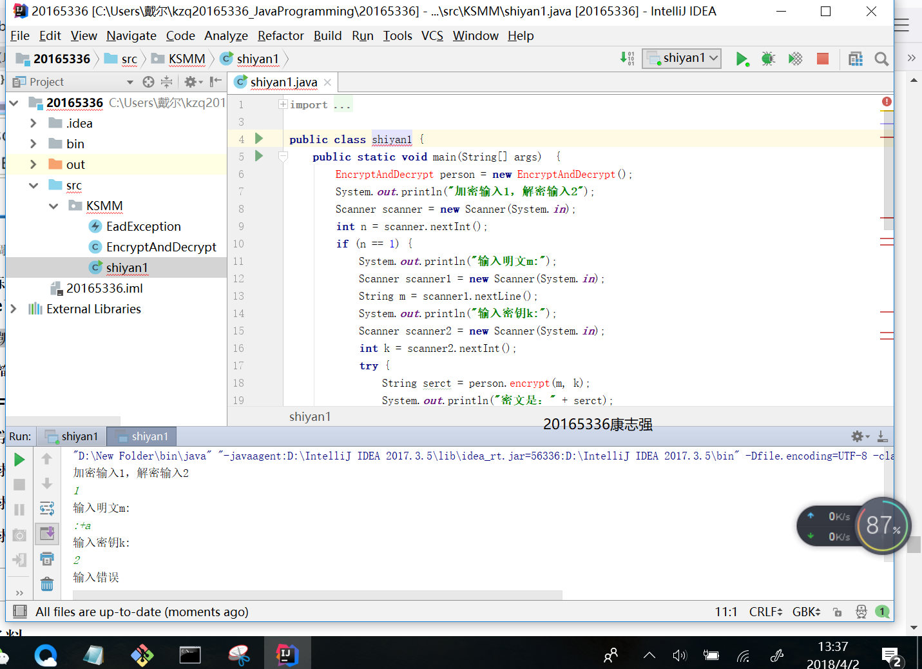Viewport: 922px width, 669px height.
Task: Open the Project Structure dialog icon
Action: click(856, 59)
